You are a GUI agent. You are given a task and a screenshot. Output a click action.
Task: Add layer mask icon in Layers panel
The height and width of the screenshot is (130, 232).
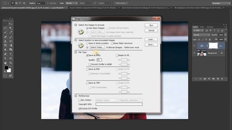click(x=205, y=79)
